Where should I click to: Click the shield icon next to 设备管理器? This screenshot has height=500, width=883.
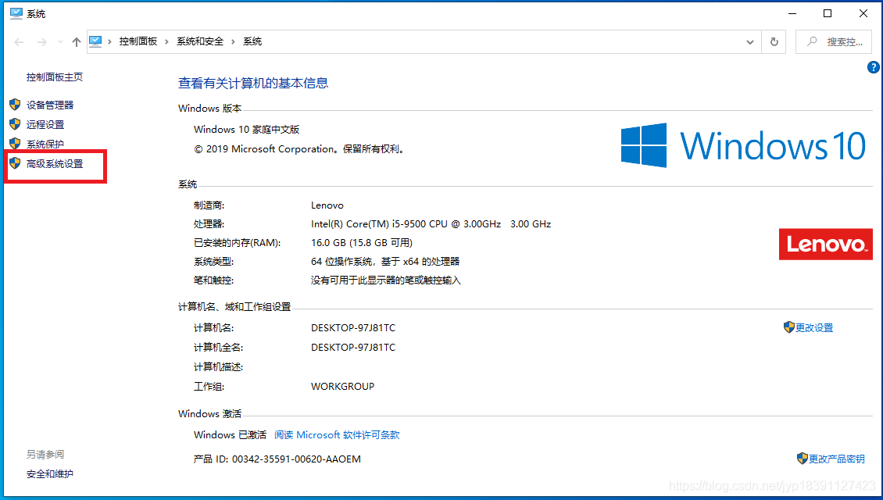(15, 105)
